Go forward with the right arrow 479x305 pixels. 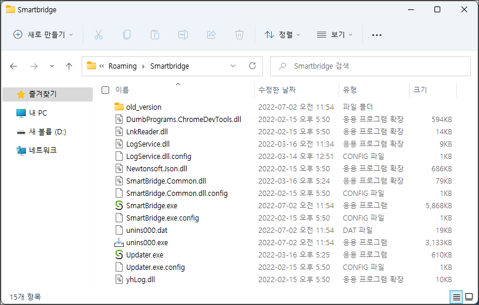tap(34, 66)
